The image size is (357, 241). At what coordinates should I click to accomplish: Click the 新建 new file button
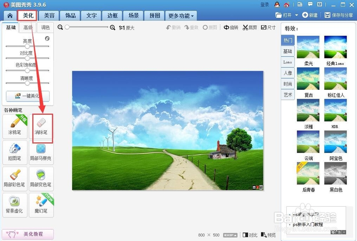pos(310,15)
